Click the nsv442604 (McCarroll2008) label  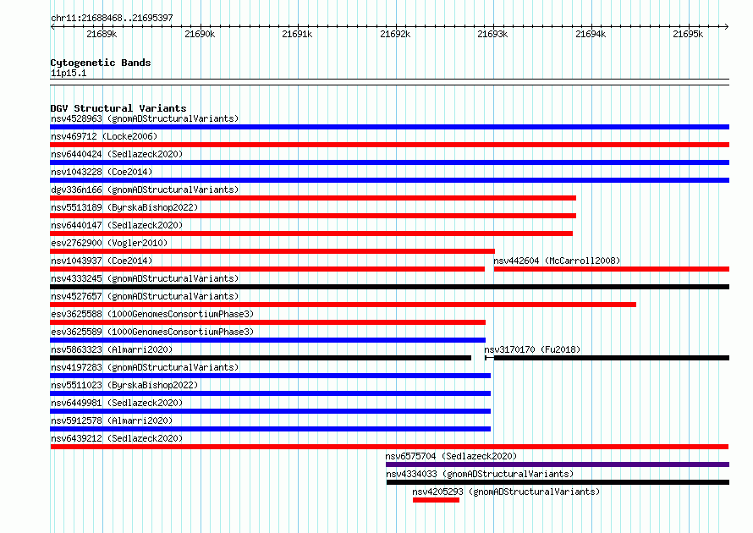pos(557,261)
